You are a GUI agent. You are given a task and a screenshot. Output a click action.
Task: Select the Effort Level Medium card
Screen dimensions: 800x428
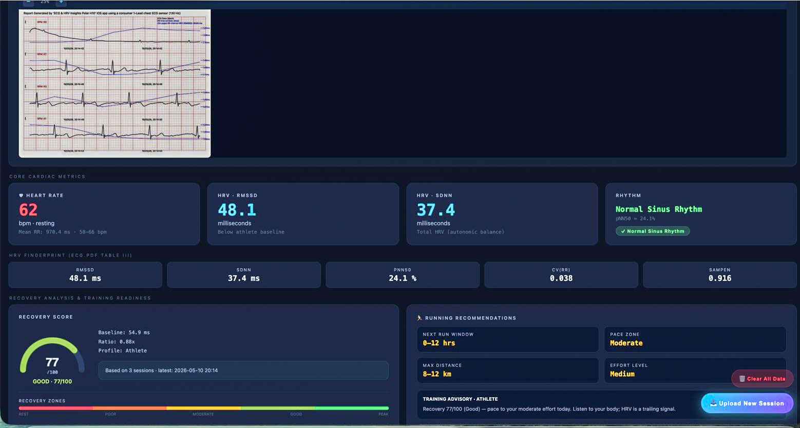[695, 371]
